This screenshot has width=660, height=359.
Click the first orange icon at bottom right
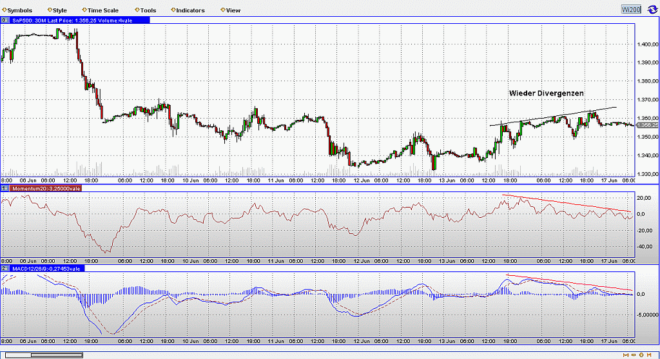tap(626, 355)
